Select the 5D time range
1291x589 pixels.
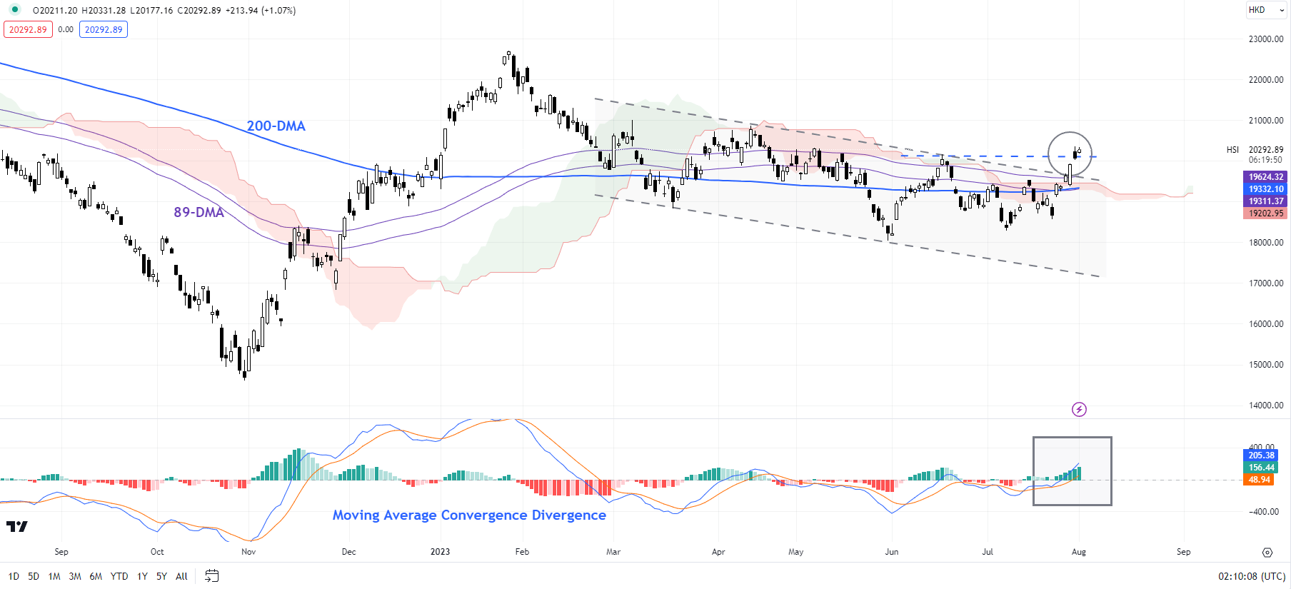[34, 576]
